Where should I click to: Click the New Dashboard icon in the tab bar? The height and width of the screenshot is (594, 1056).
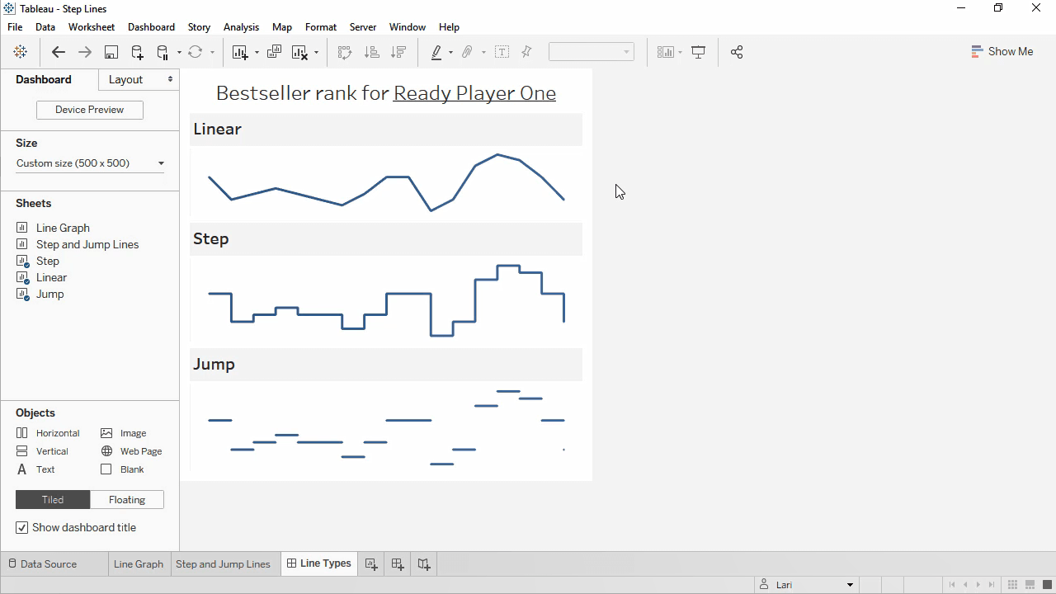(x=397, y=564)
